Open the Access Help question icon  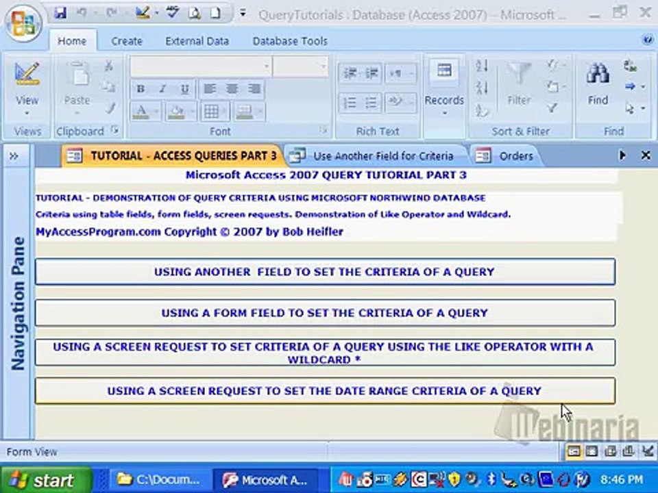coord(648,40)
